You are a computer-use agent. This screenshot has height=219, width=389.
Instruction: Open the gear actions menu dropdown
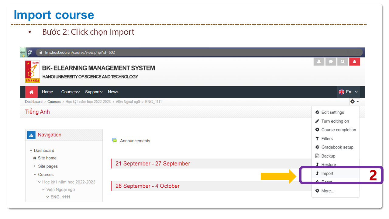[354, 102]
